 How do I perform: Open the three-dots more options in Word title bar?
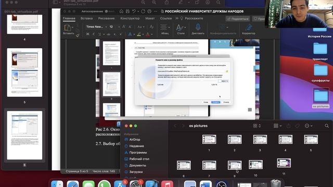pos(156,11)
